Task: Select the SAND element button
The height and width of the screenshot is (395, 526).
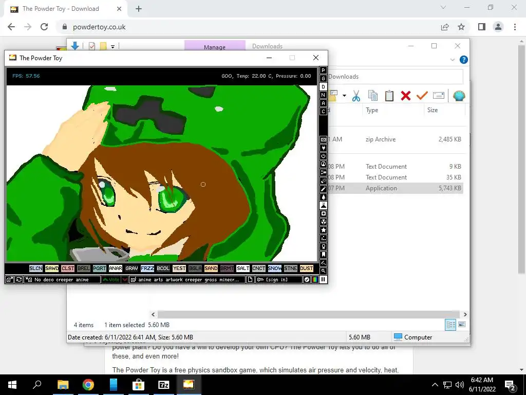Action: point(211,268)
